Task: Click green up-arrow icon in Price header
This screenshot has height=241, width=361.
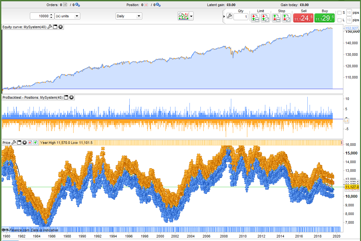Action: [x=35, y=142]
